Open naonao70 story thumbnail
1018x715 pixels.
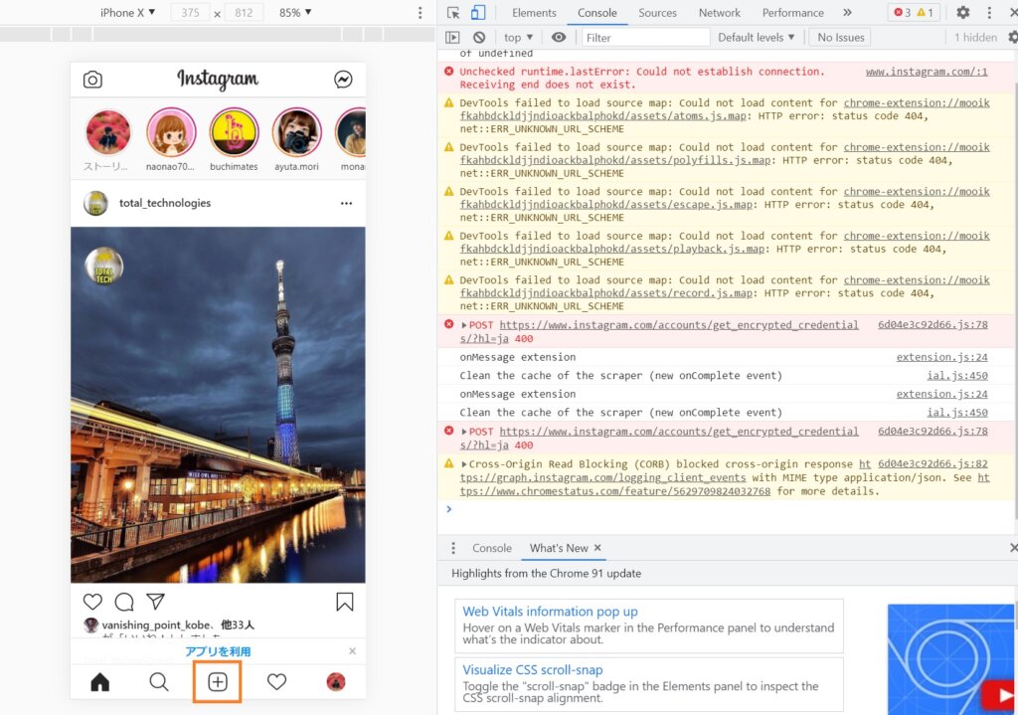coord(171,132)
